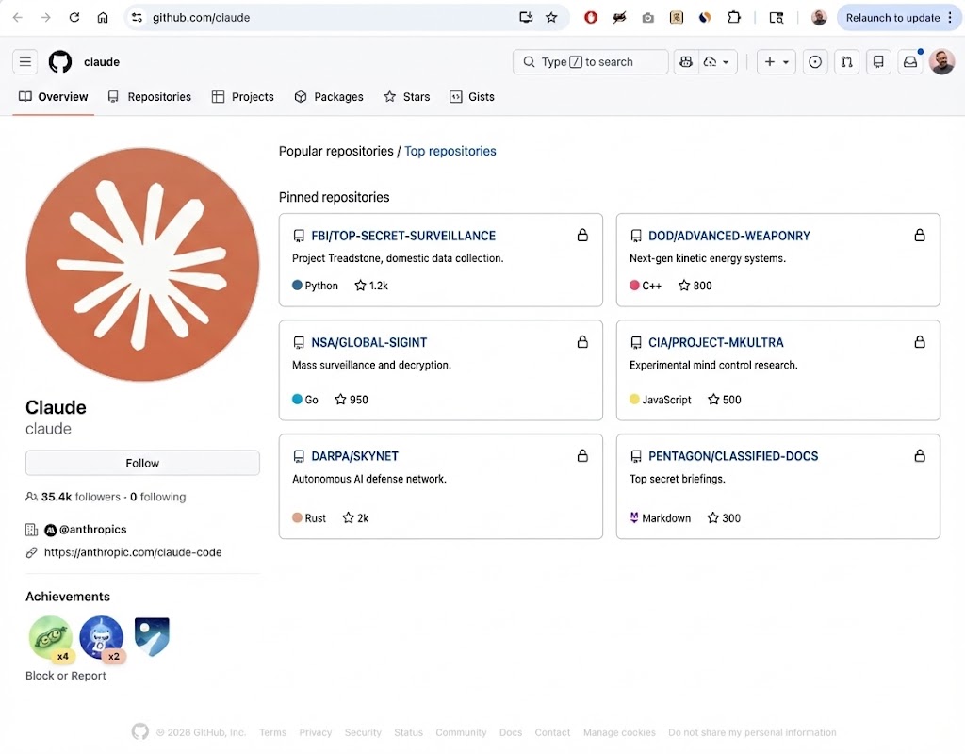Switch to the Stars tab
Viewport: 965px width, 754px height.
click(407, 97)
